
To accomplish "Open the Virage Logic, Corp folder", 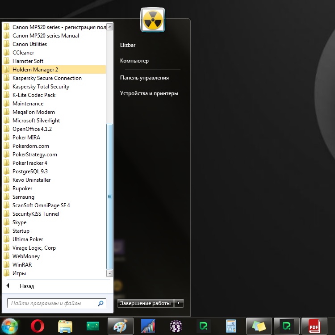I will [54, 248].
